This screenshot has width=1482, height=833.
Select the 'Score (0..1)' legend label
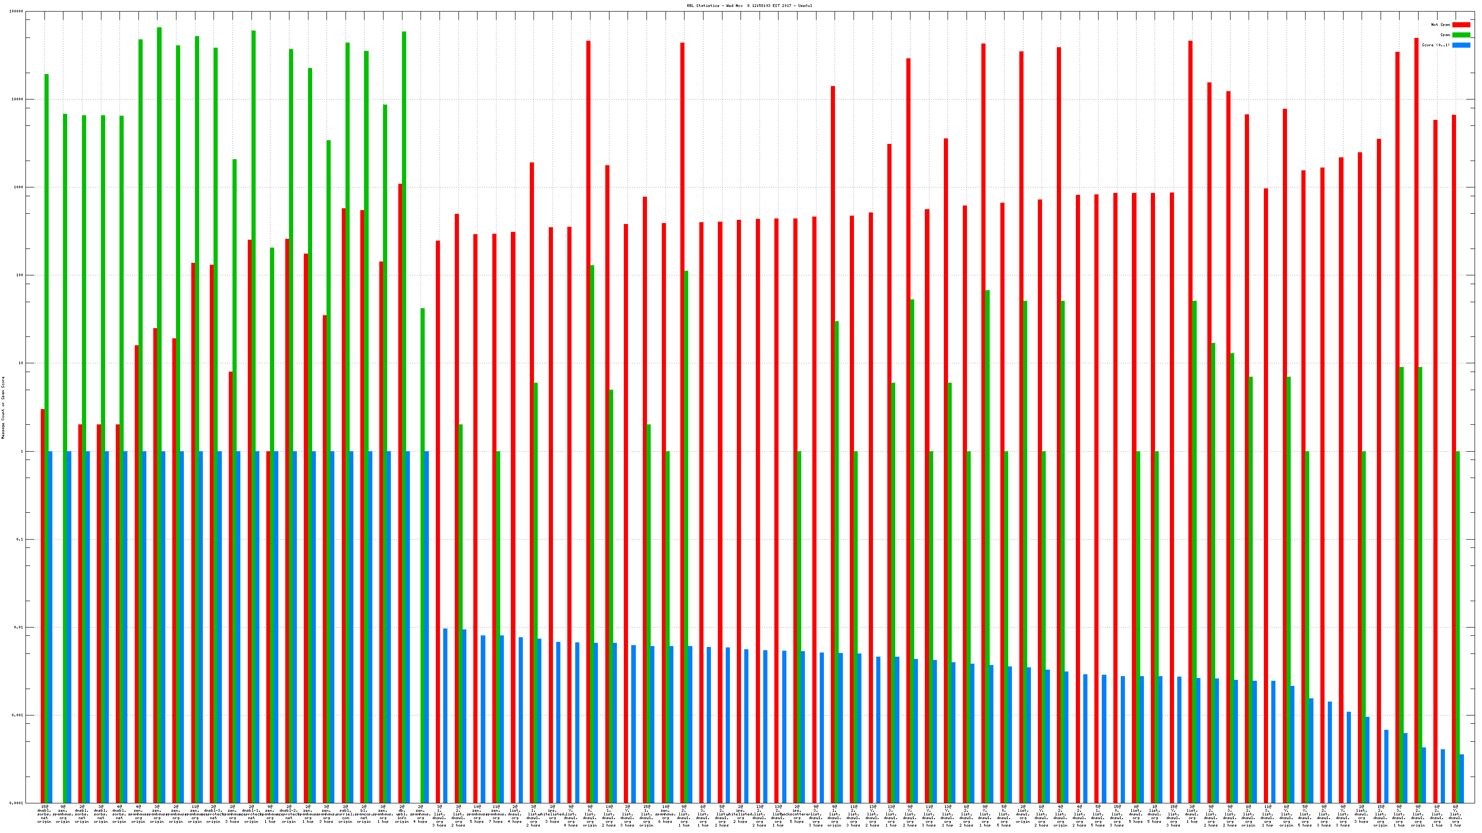point(1435,45)
